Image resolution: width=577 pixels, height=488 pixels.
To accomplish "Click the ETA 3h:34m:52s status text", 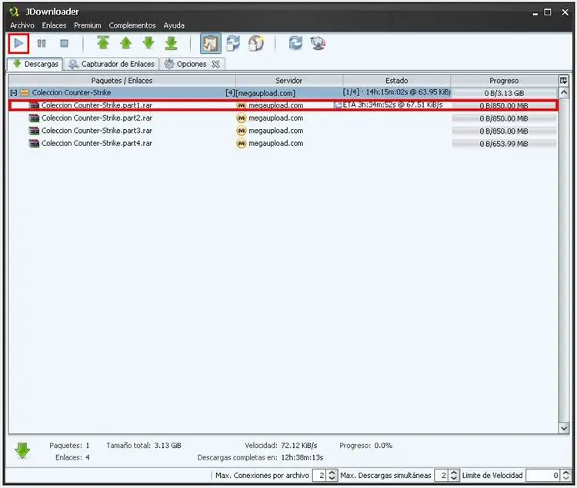I will coord(392,105).
